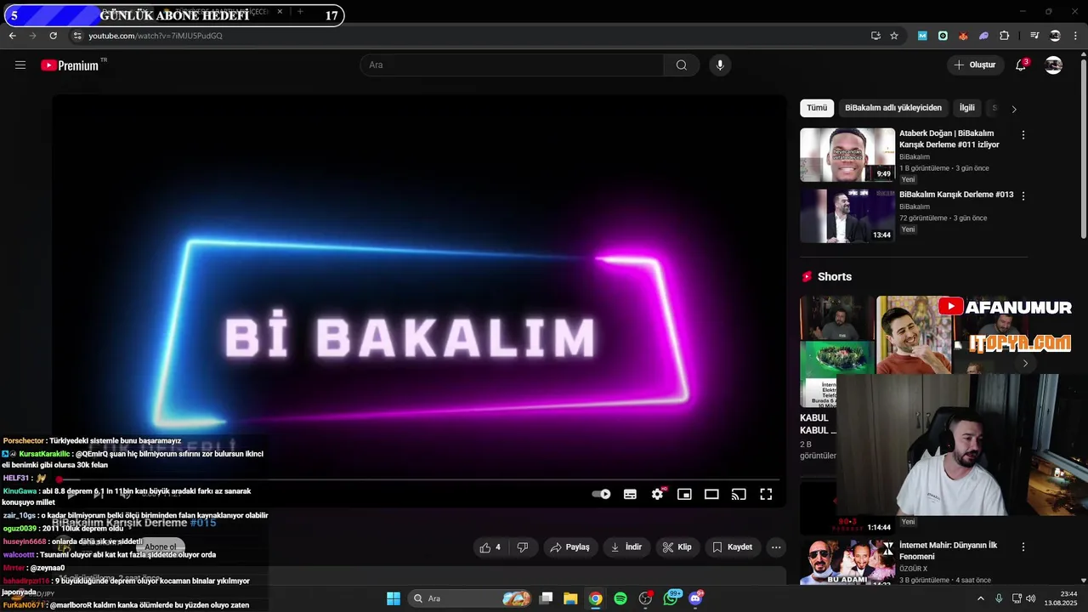
Task: Select the Tümü filter chip
Action: coord(817,108)
